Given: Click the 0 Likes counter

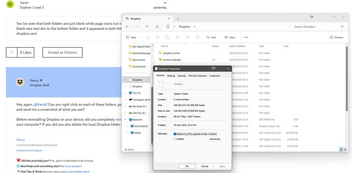Looking at the screenshot, I should tap(26, 52).
